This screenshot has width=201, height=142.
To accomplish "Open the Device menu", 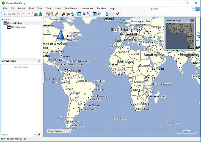I will tap(22, 9).
